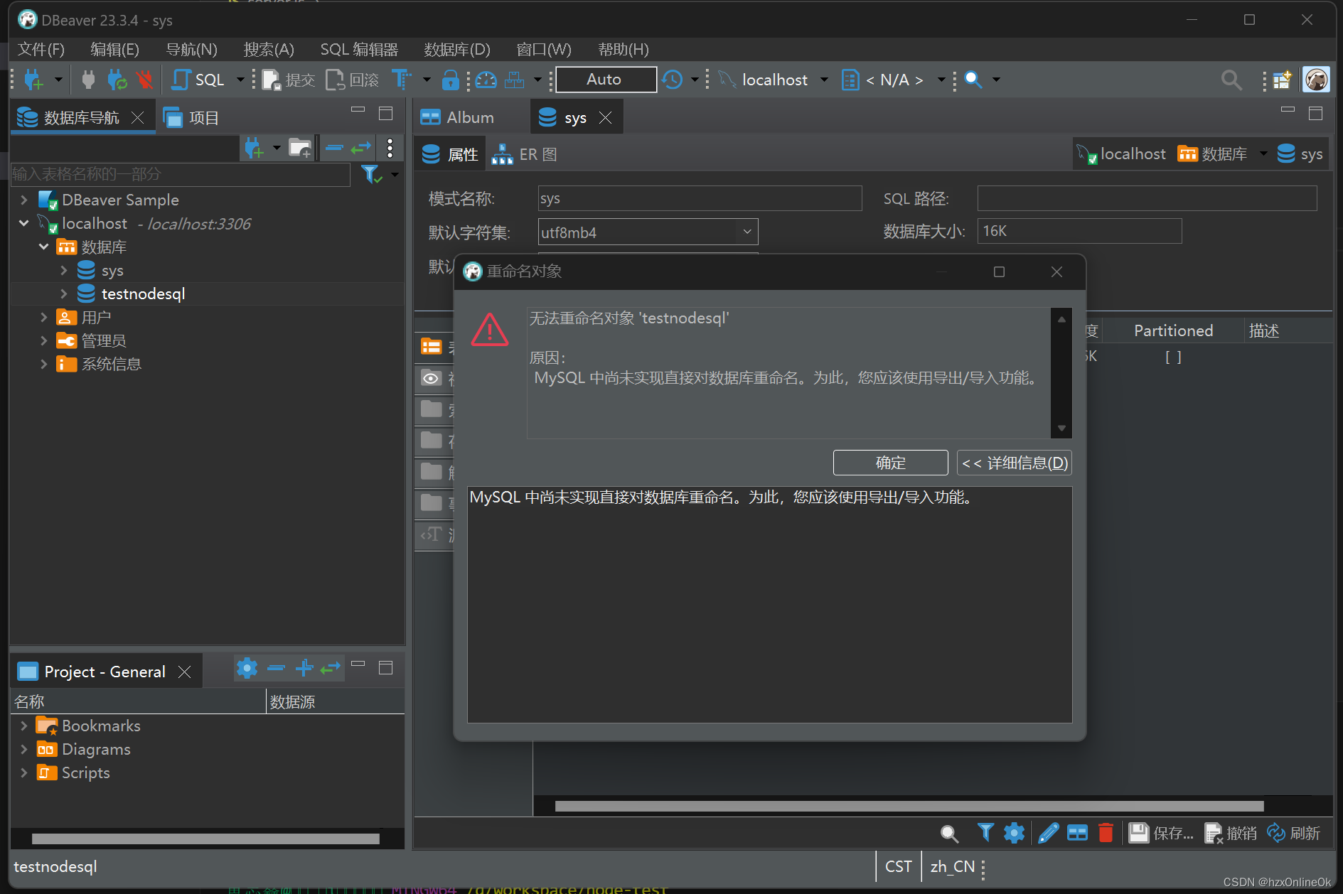Click the red disconnect icon
Image resolution: width=1343 pixels, height=894 pixels.
(145, 80)
